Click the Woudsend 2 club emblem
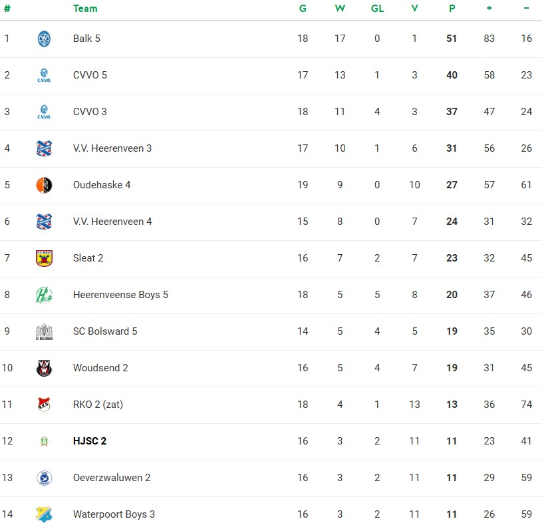The height and width of the screenshot is (529, 542). [x=44, y=368]
